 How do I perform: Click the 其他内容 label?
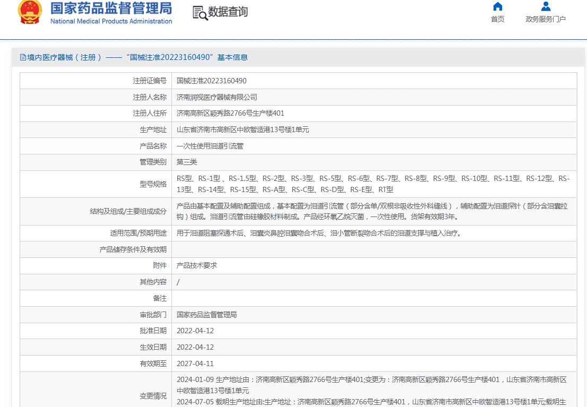[153, 282]
